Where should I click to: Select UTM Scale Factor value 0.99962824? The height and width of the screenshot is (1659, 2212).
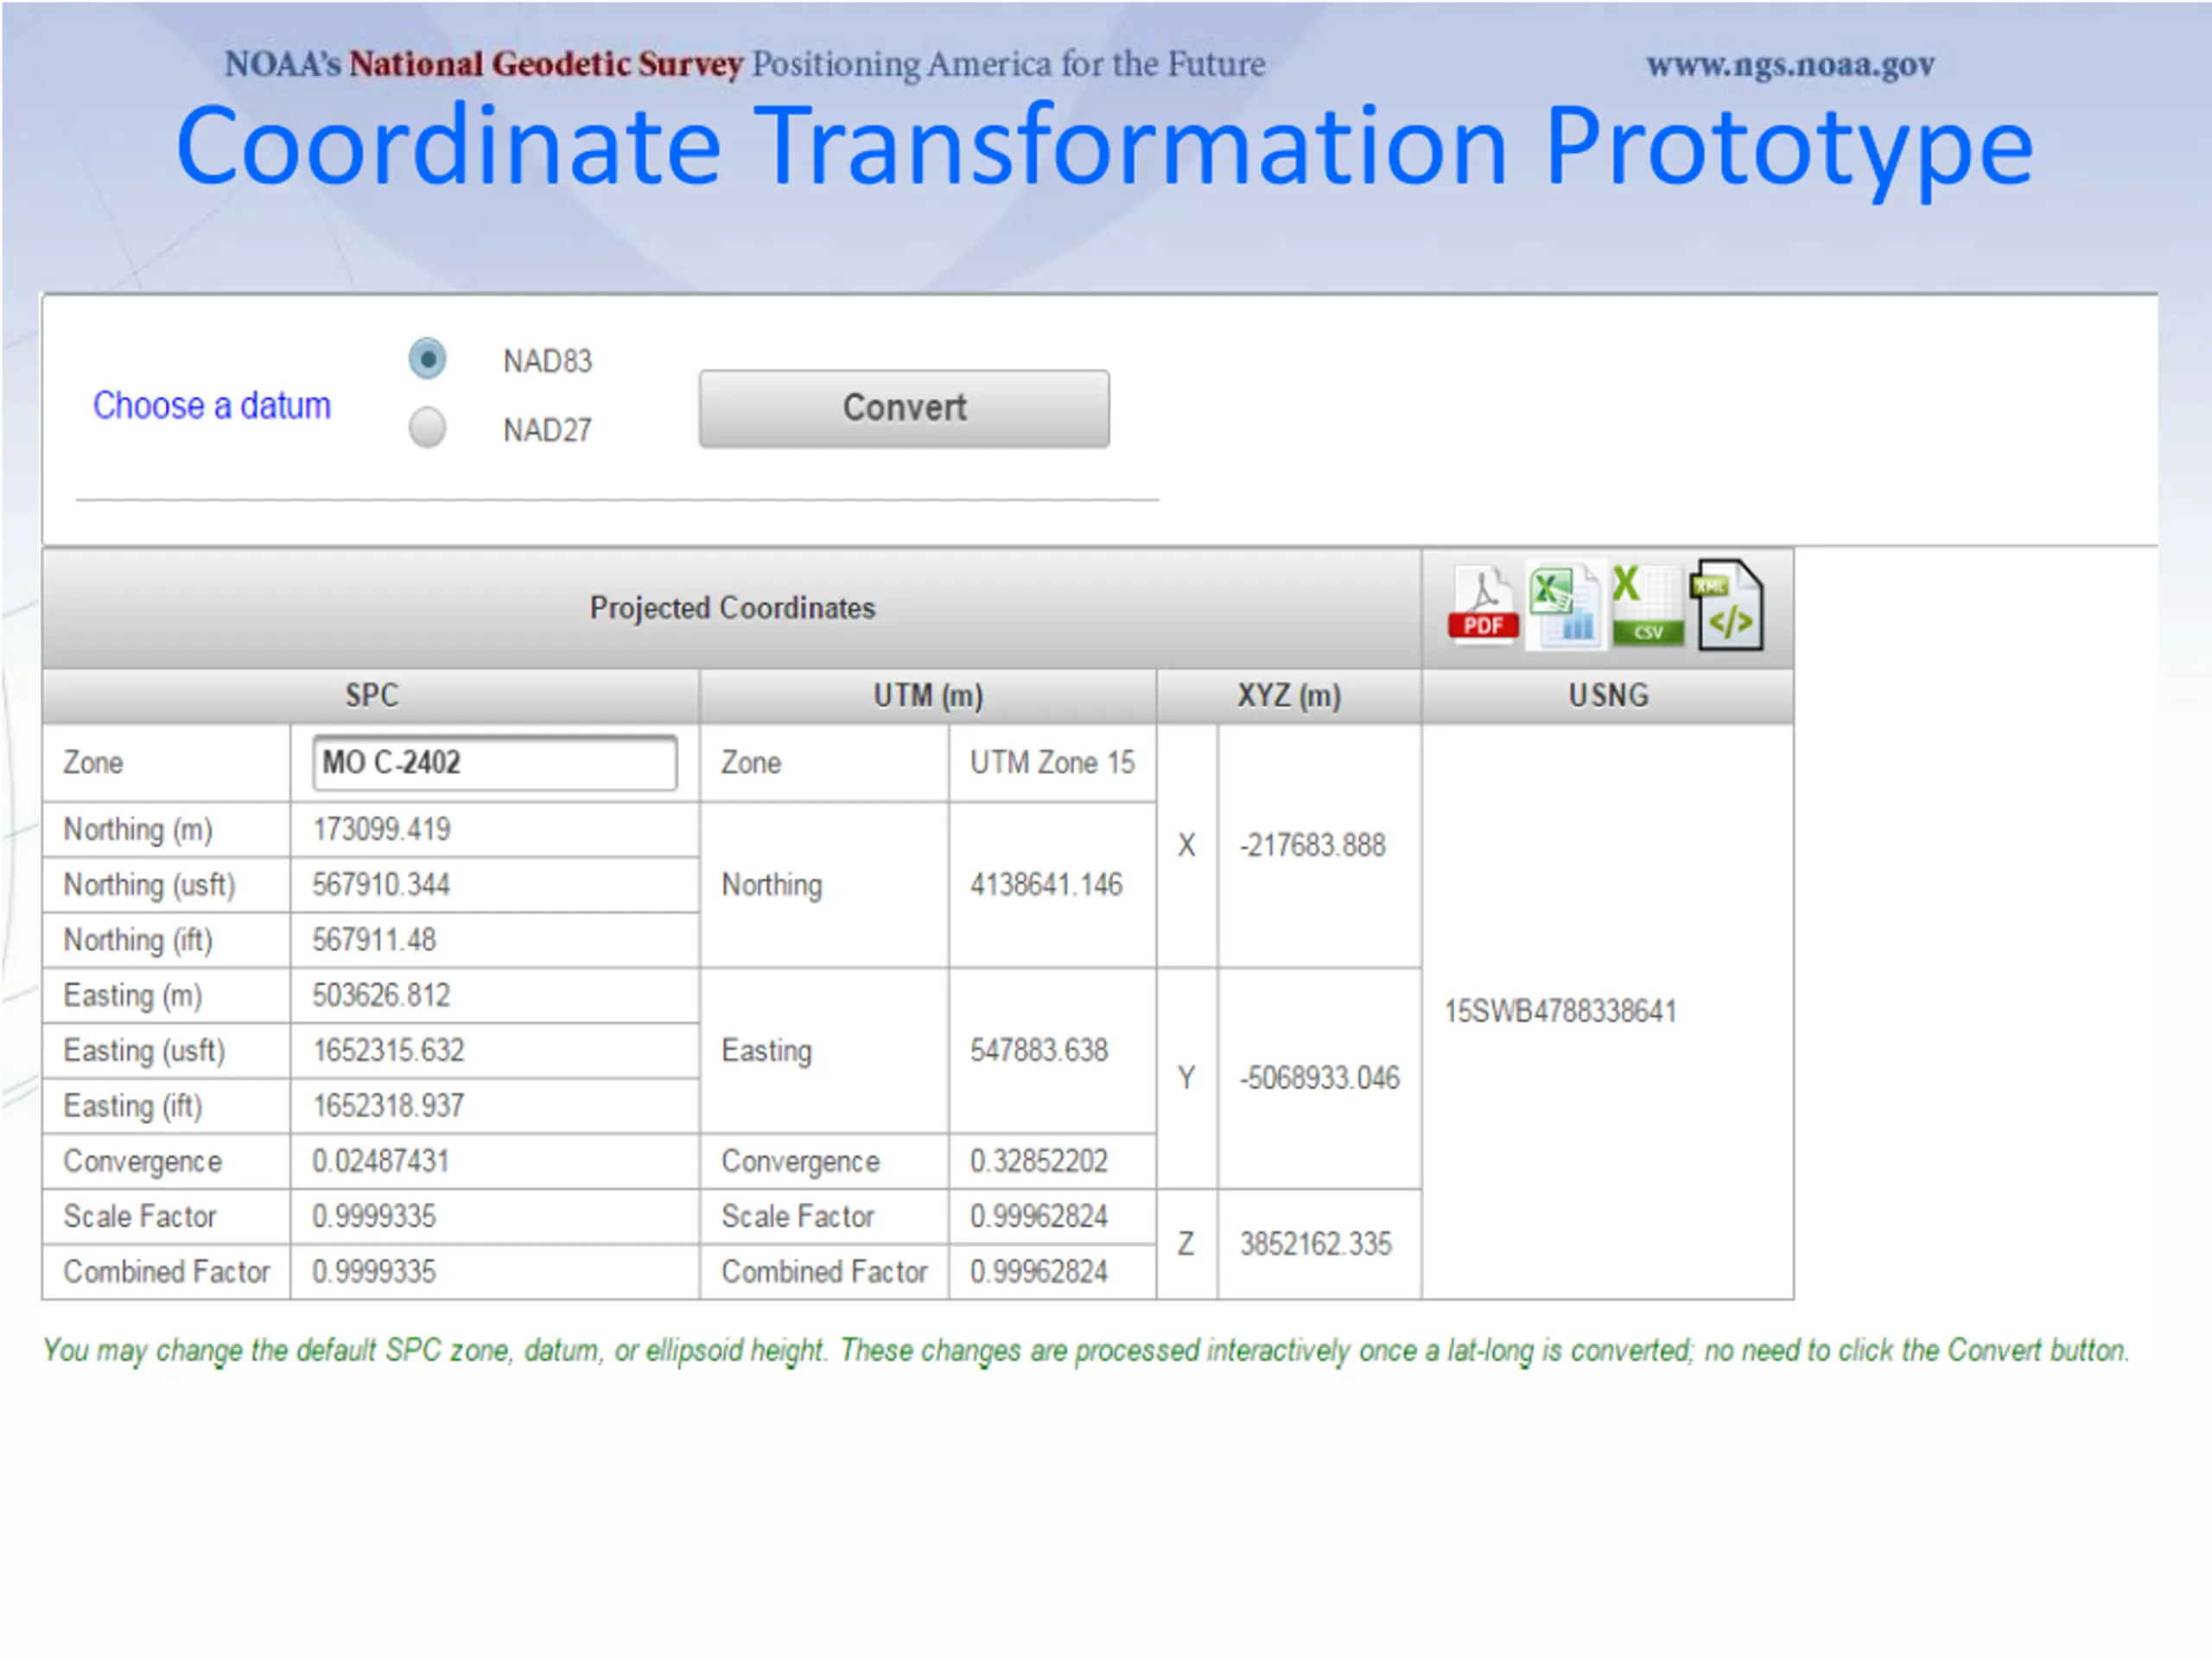[1039, 1216]
